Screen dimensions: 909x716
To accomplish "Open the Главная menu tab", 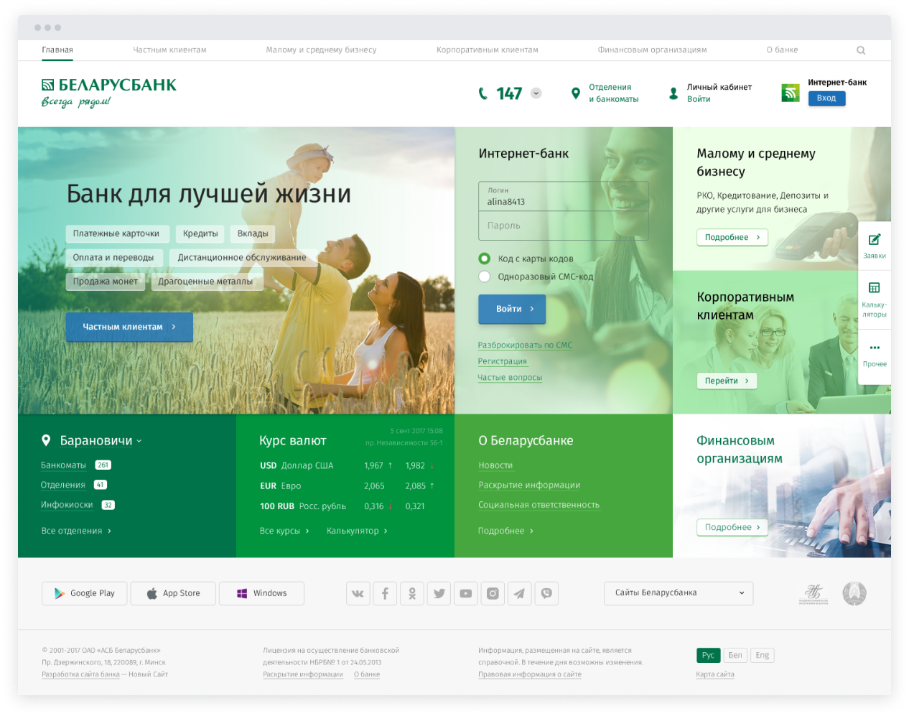I will pos(57,50).
